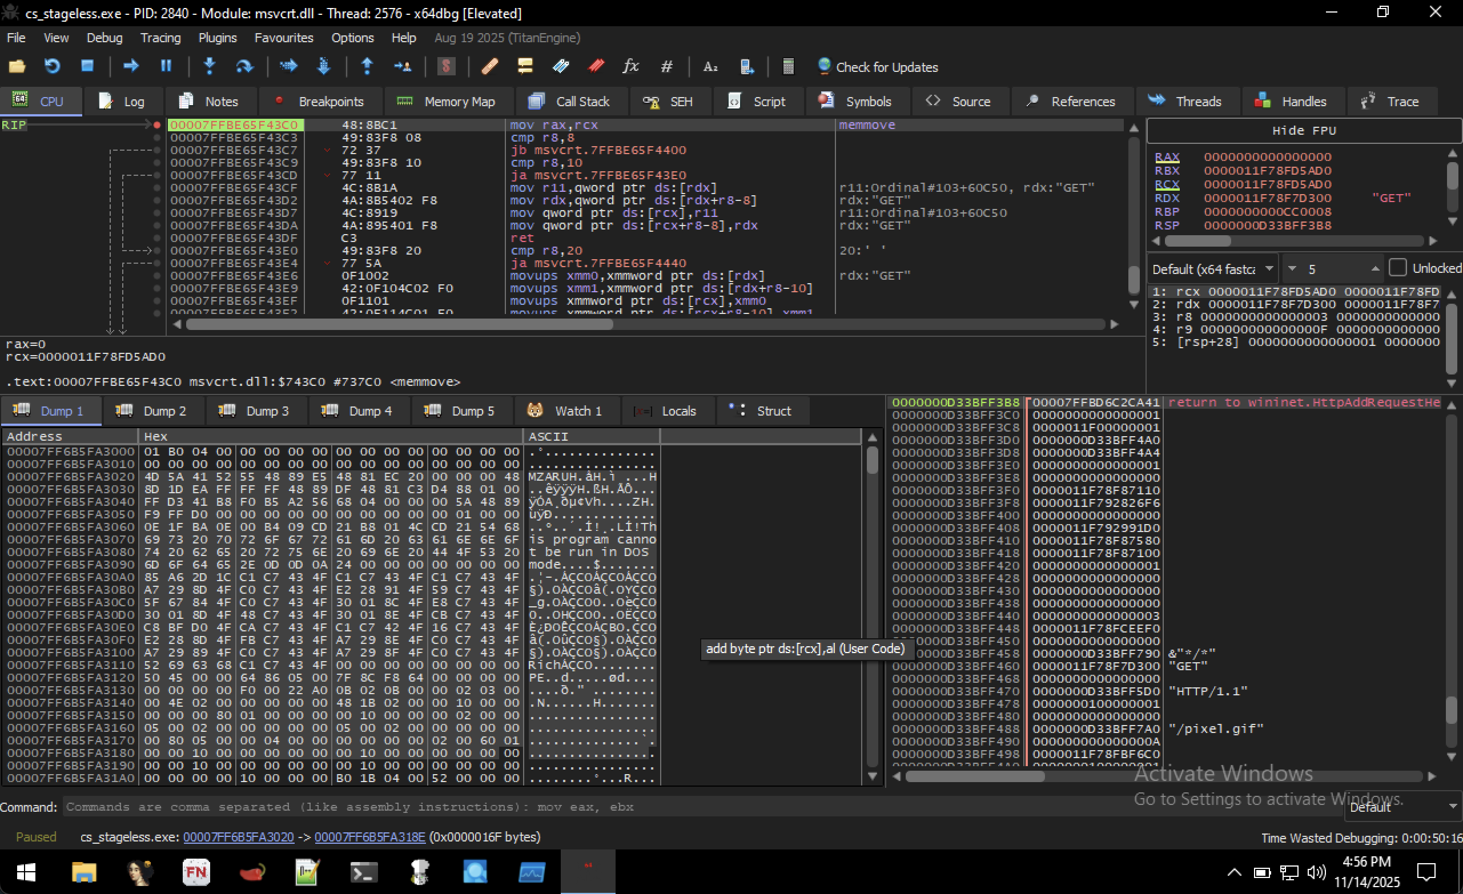Pause execution with the pause icon

pos(166,66)
